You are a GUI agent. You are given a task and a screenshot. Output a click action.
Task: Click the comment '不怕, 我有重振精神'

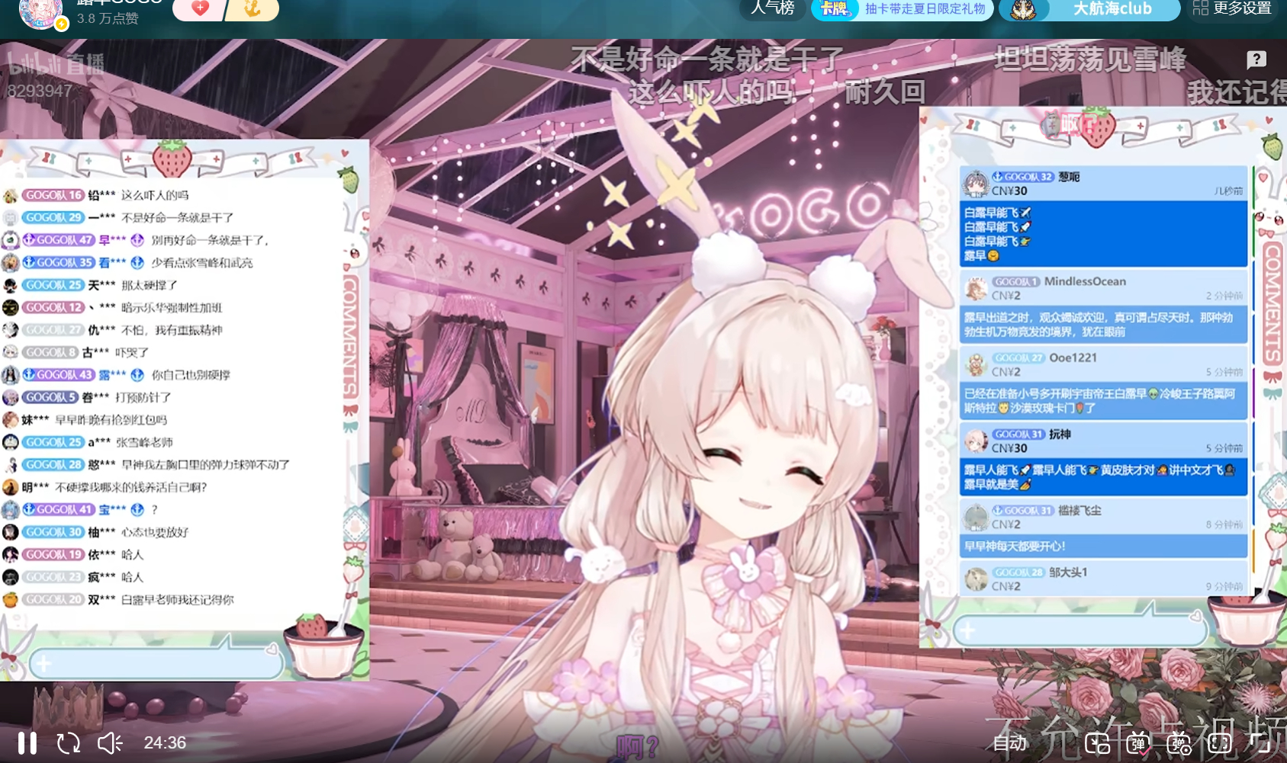[x=172, y=330]
